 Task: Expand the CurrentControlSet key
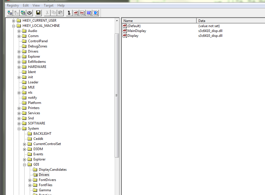pyautogui.click(x=25, y=144)
